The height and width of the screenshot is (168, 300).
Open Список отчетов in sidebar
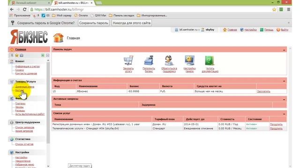coord(24,144)
